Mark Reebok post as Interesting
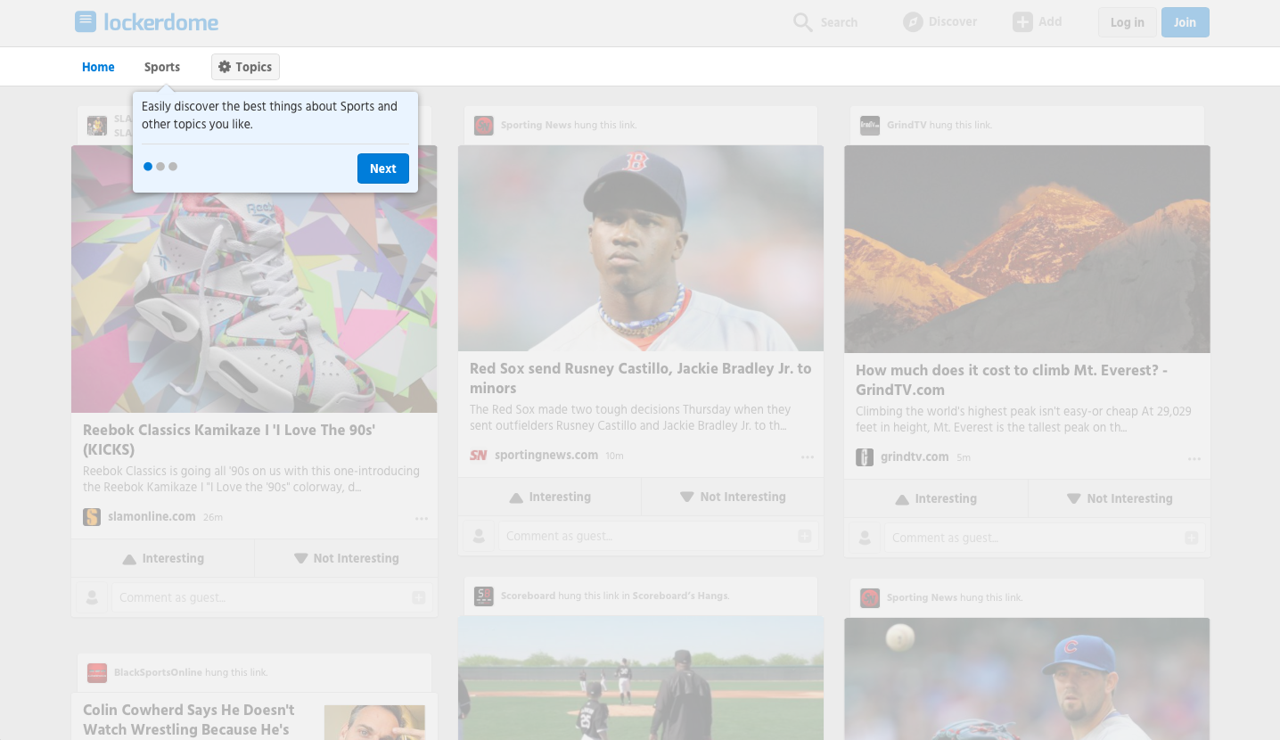This screenshot has width=1280, height=740. click(163, 558)
